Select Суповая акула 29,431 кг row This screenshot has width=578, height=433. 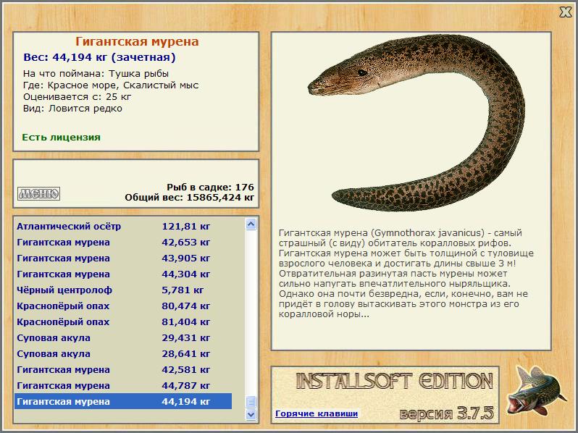click(123, 337)
